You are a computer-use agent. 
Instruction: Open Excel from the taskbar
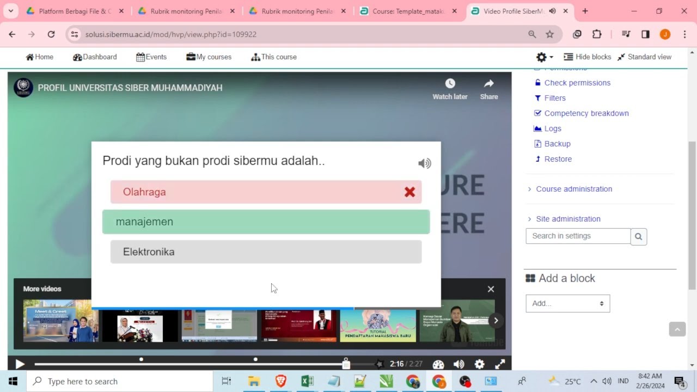pyautogui.click(x=307, y=381)
